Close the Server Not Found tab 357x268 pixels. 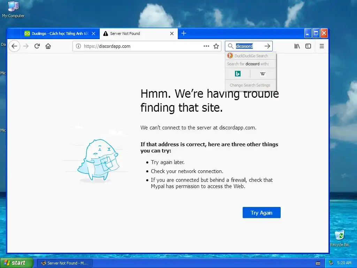pyautogui.click(x=172, y=33)
